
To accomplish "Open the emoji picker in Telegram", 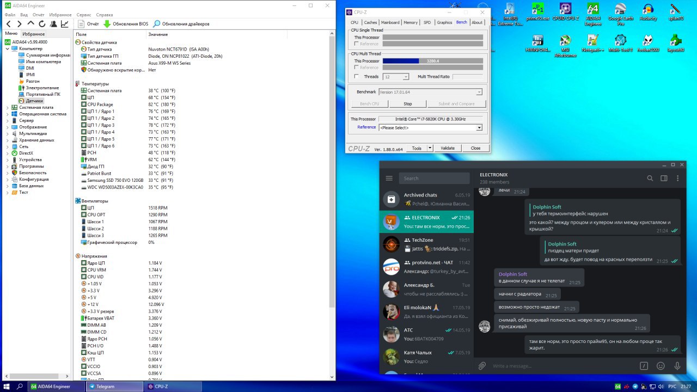I will click(661, 366).
